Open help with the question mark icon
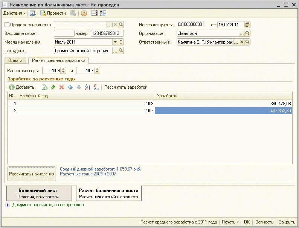Viewport: 299px width, 228px height. tap(84, 13)
